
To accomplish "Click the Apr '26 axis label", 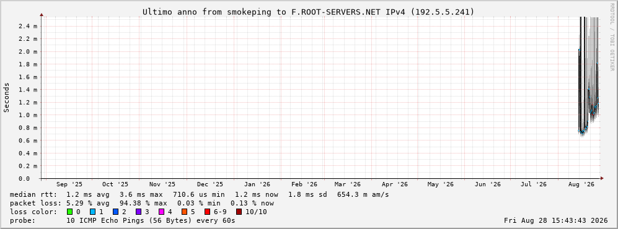I will click(x=395, y=184).
